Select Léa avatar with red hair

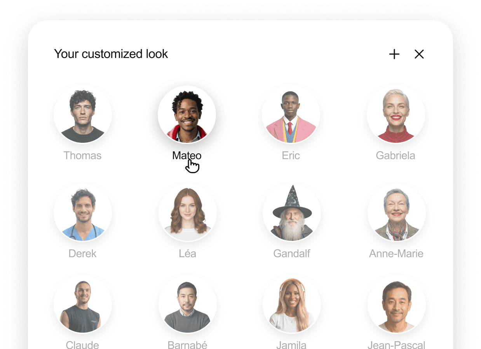[x=188, y=212]
